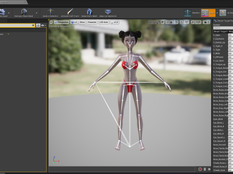Viewport: 233px width, 174px height.
Task: Toggle the world/local coordinate space icon
Action: [163, 22]
